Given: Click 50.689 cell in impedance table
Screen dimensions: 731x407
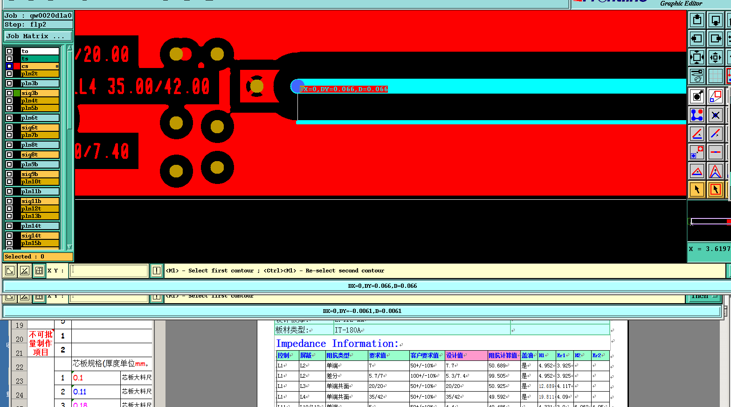Looking at the screenshot, I should 503,366.
